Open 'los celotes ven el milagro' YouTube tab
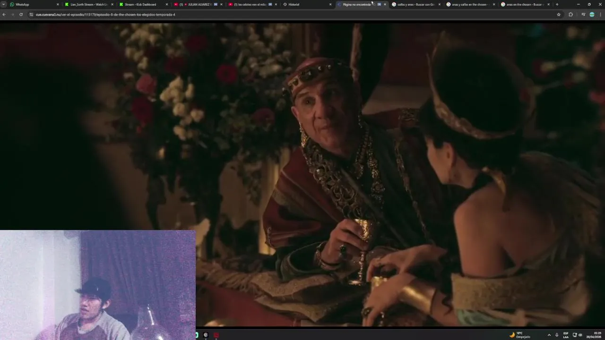 (x=252, y=4)
